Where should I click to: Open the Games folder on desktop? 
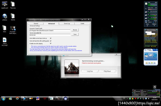pos(13,17)
